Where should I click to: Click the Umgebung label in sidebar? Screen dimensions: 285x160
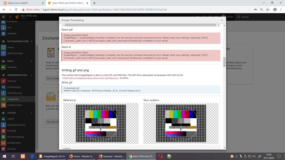[13, 99]
